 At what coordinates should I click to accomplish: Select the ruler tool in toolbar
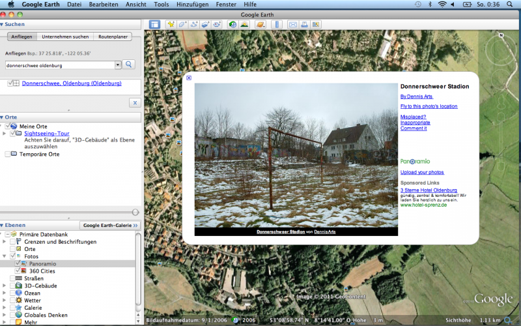277,25
